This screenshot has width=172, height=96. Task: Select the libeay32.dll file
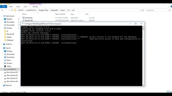coord(29,20)
